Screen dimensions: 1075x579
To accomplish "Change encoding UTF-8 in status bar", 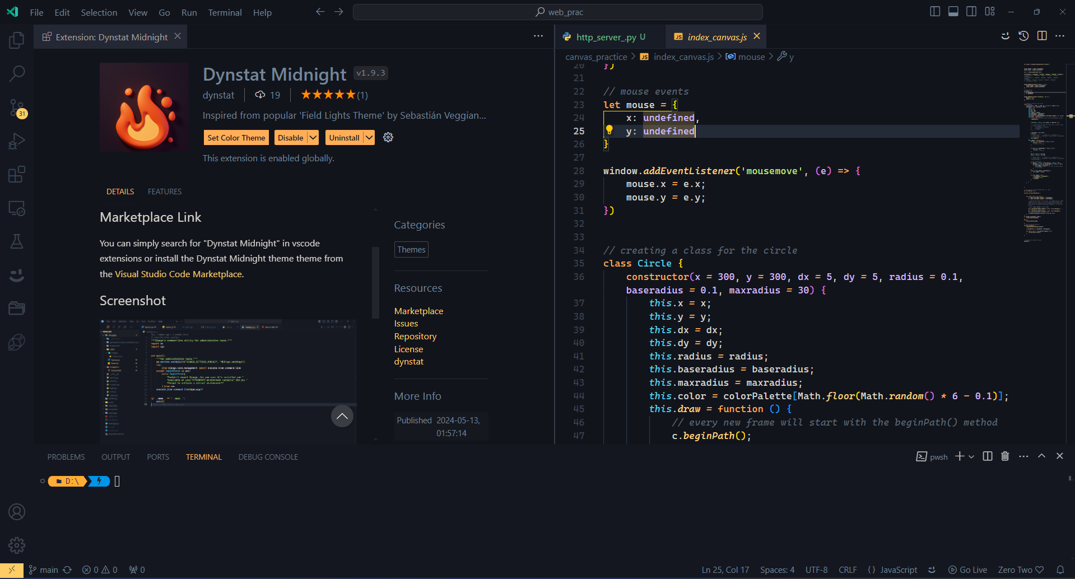I will pyautogui.click(x=816, y=570).
